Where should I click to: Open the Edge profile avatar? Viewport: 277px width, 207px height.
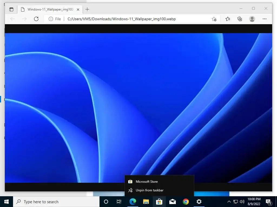(x=252, y=19)
